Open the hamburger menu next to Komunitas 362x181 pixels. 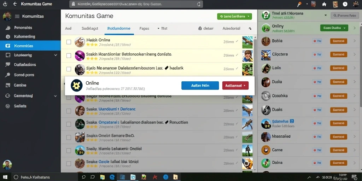[17, 16]
